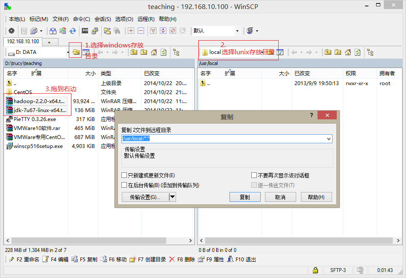Click the Synchronize directories toolbar icon
This screenshot has width=406, height=278.
(63, 31)
